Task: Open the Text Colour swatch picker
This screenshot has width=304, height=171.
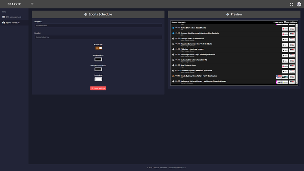Action: coord(98,79)
